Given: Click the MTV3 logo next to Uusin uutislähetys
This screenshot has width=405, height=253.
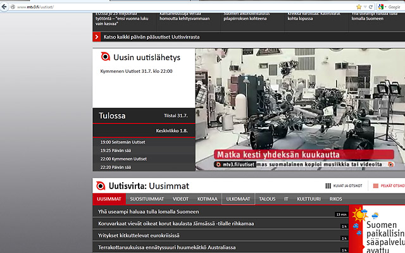Looking at the screenshot, I should click(x=106, y=56).
